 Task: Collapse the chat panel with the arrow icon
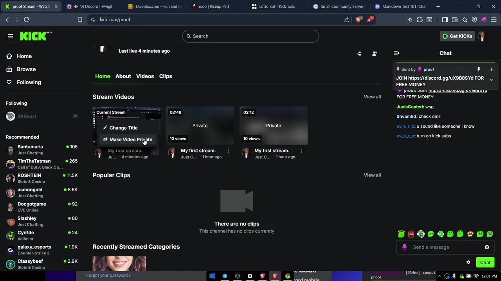point(396,53)
